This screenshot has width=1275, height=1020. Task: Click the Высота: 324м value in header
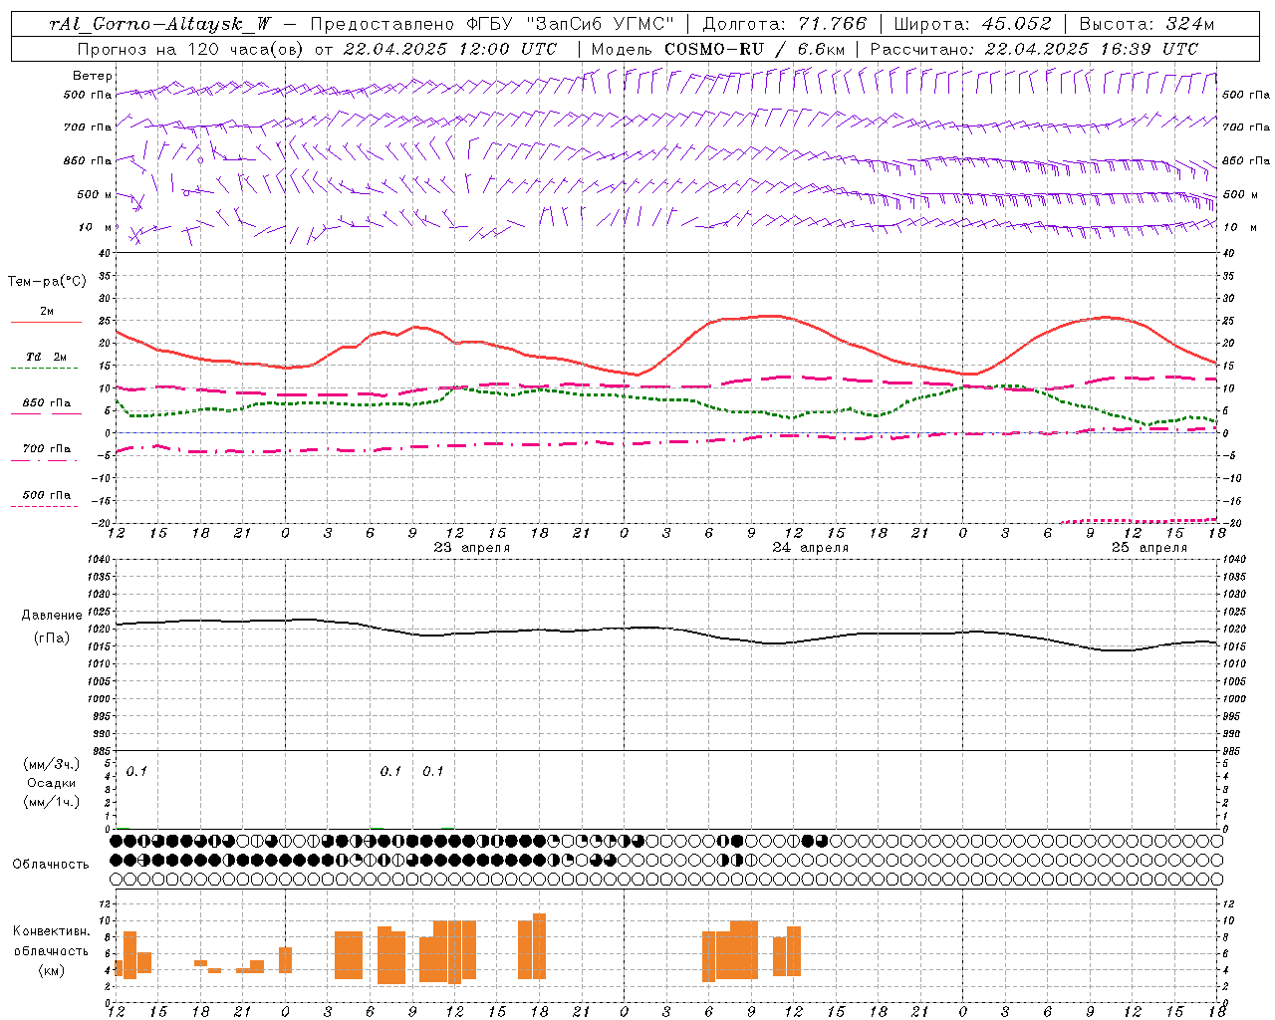pos(1147,24)
